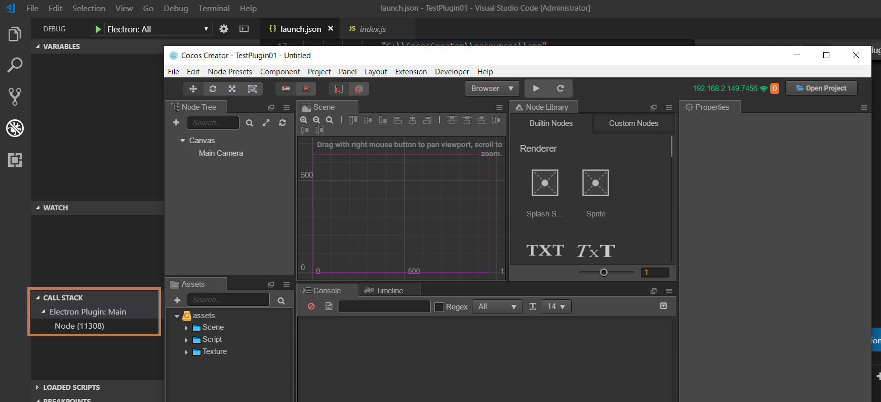This screenshot has height=402, width=881.
Task: Open the console font size dropdown
Action: pyautogui.click(x=556, y=306)
